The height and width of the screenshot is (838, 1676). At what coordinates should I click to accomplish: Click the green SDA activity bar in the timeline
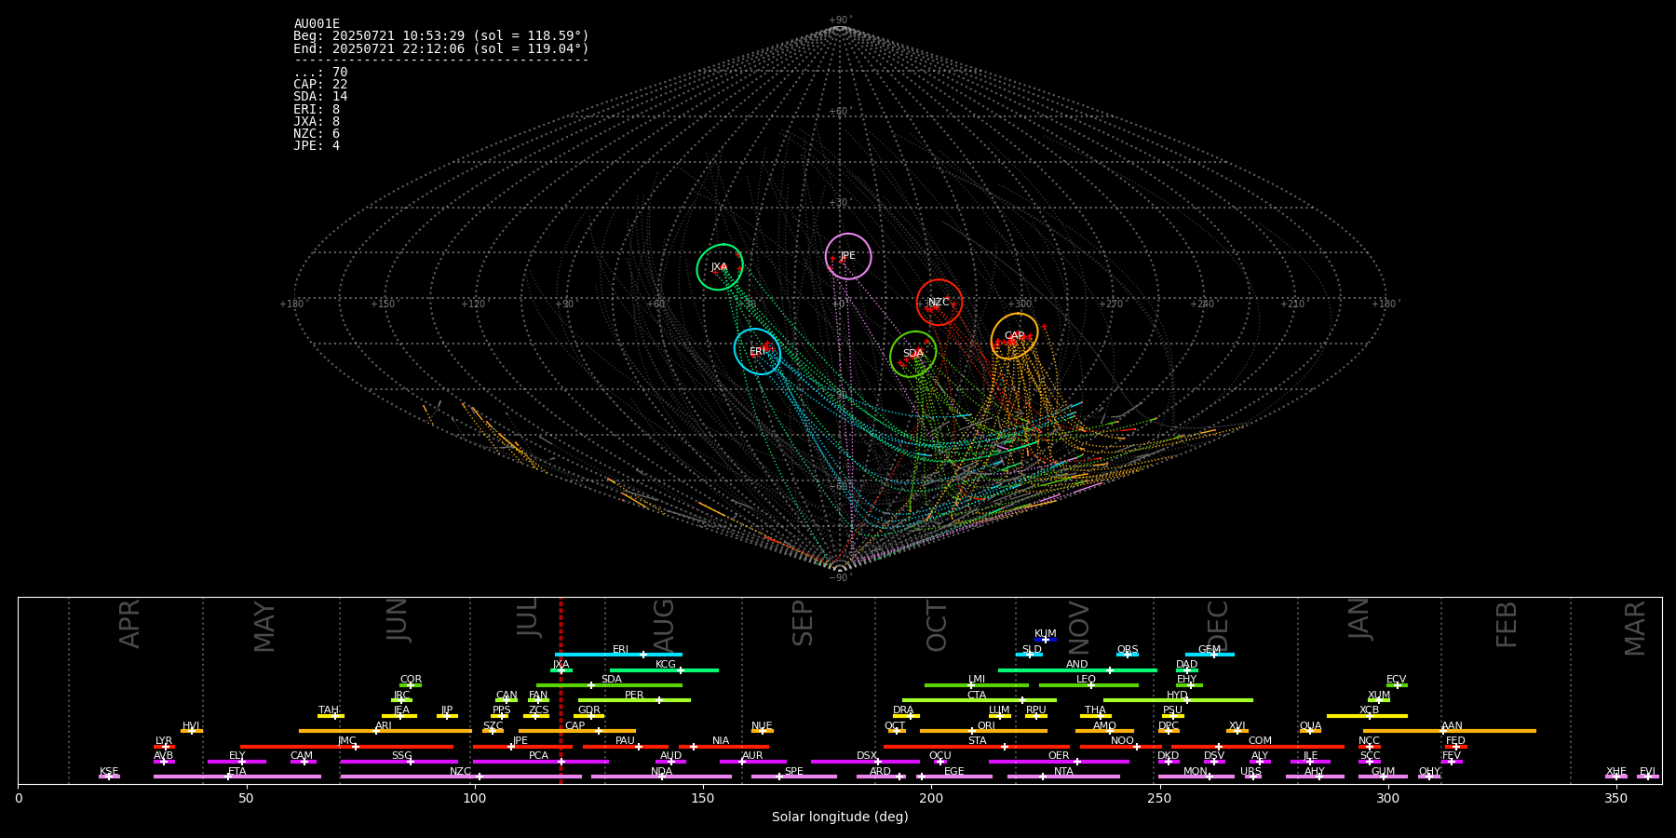609,684
